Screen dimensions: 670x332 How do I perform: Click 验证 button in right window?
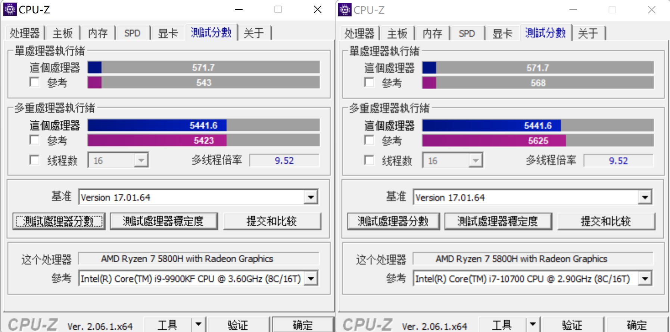click(573, 325)
